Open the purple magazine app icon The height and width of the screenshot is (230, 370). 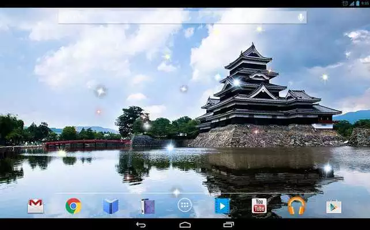click(148, 206)
